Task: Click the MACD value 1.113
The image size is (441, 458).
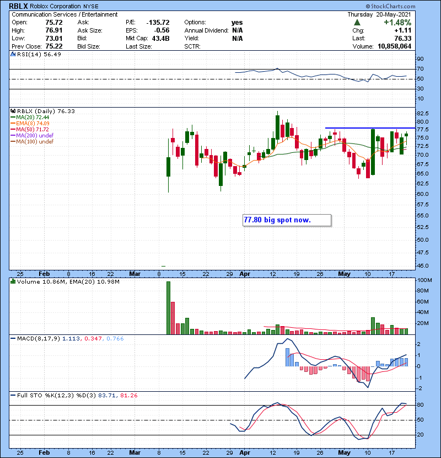Action: click(71, 339)
